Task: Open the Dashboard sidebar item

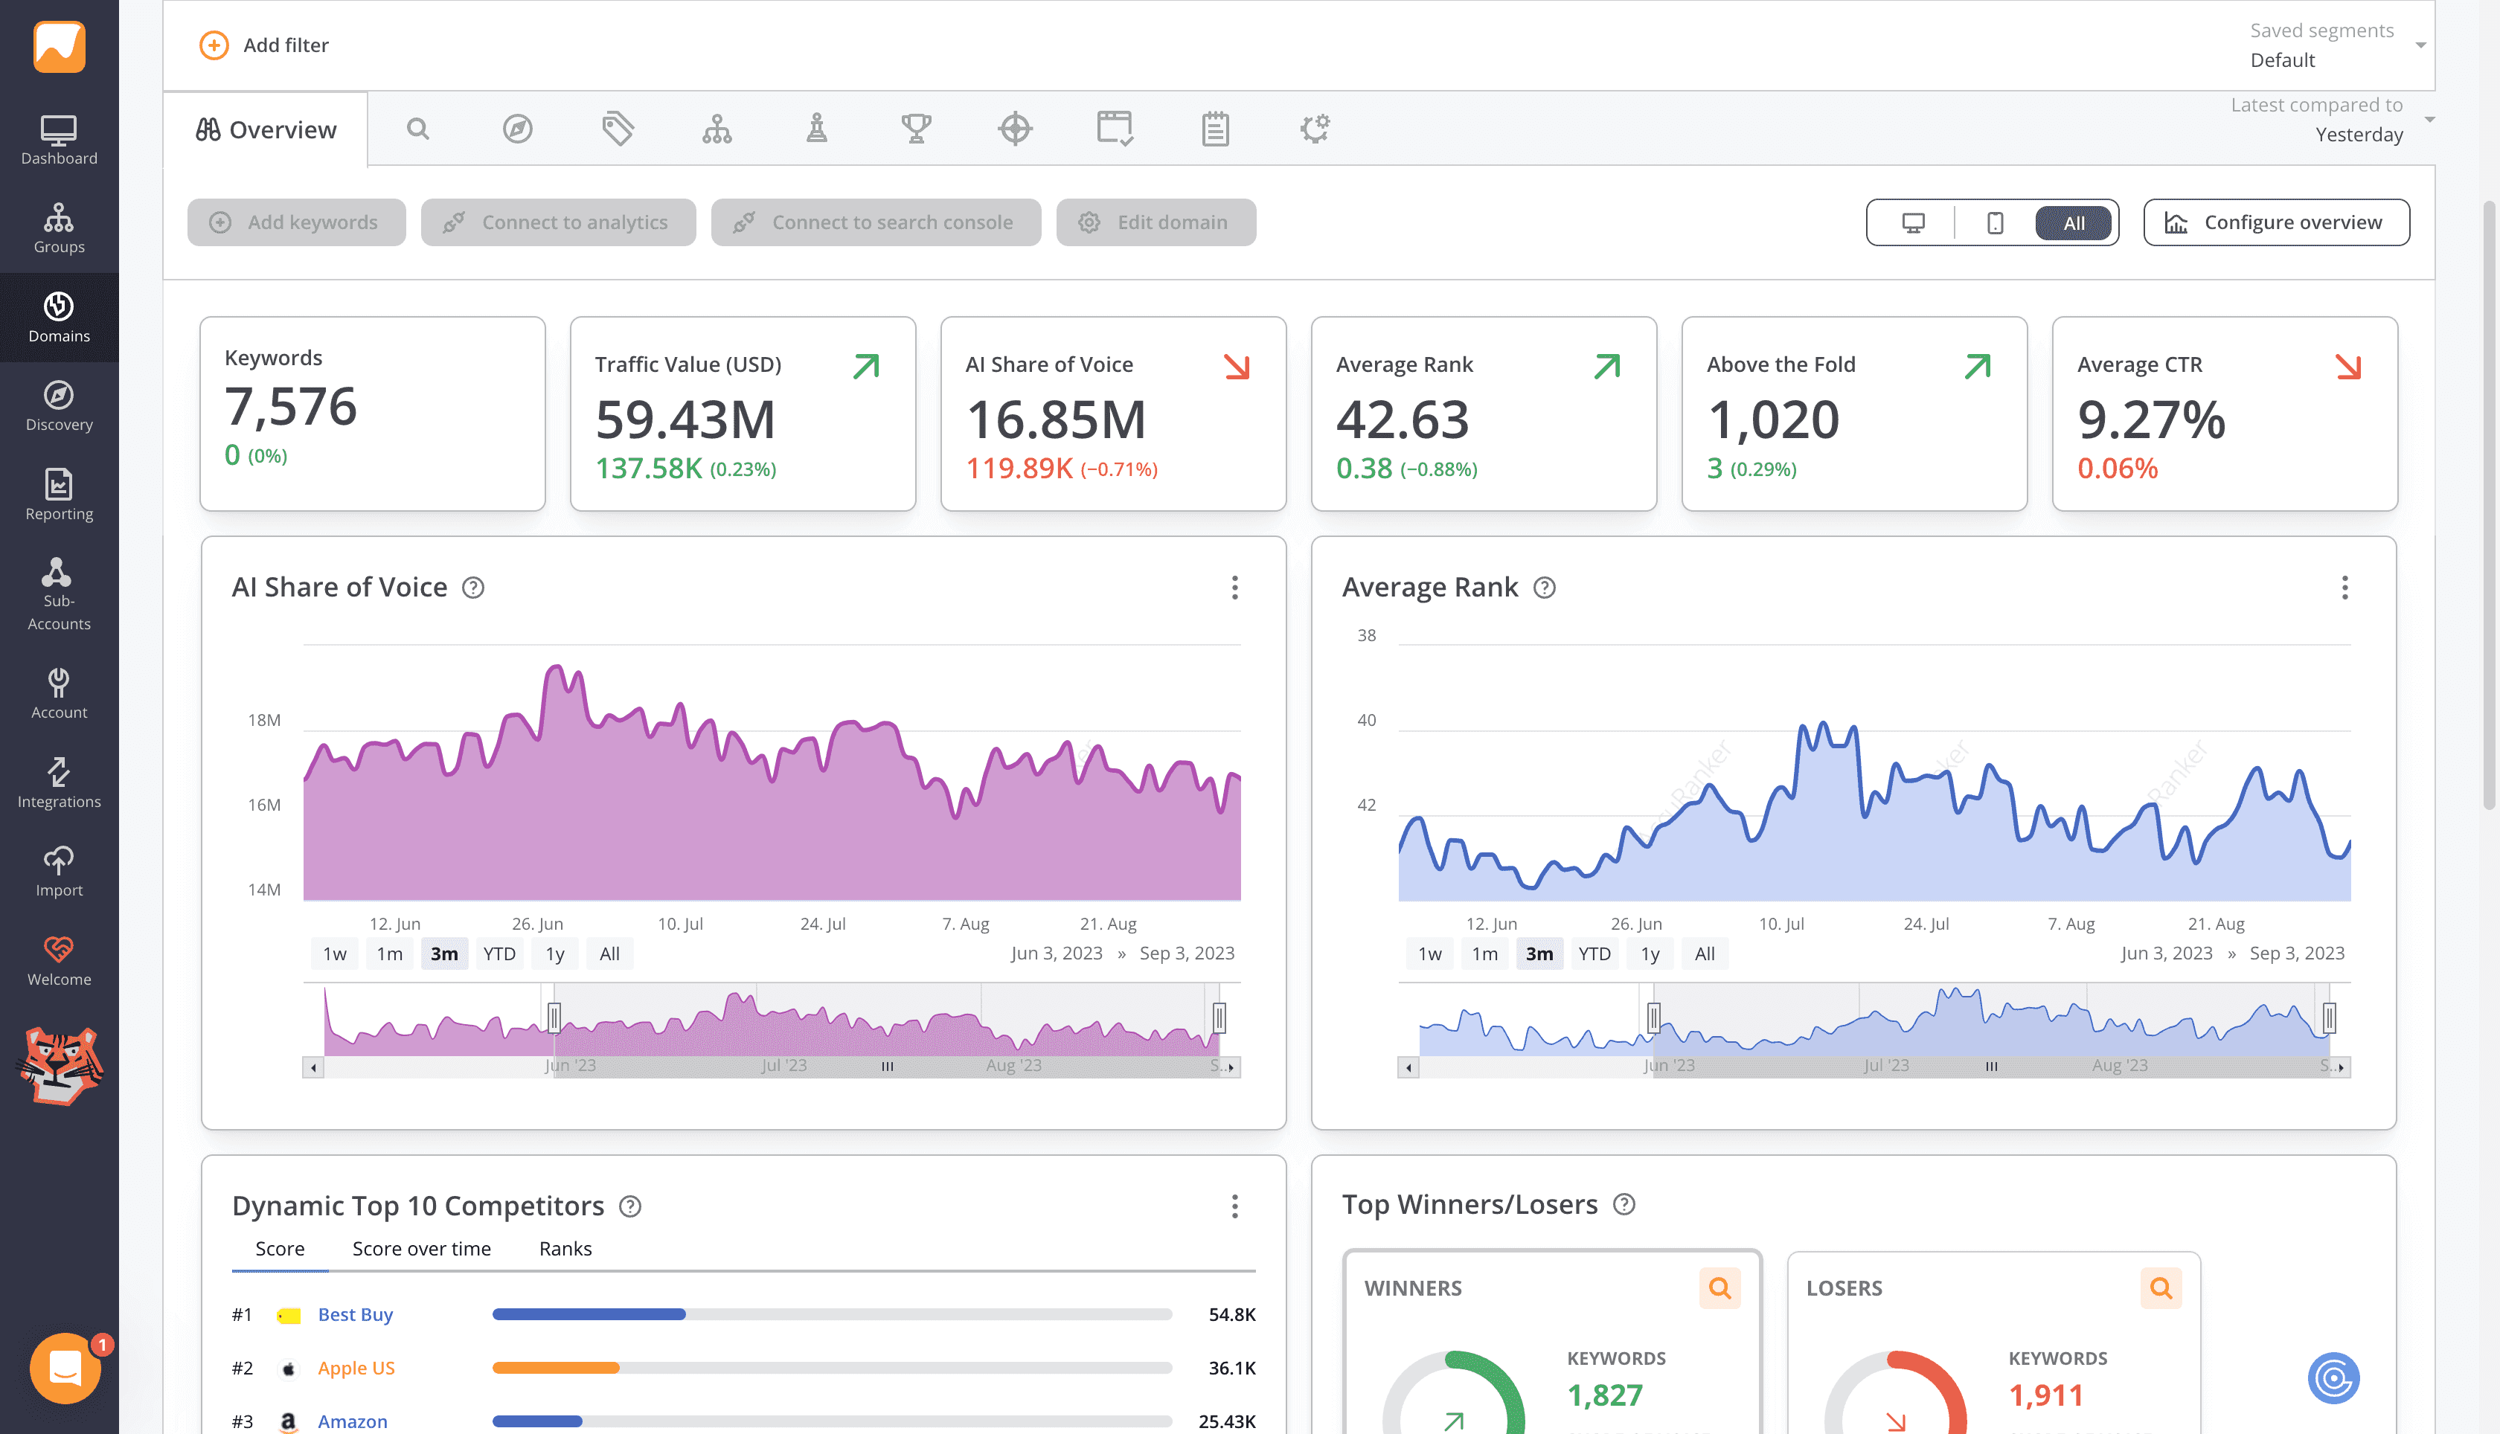Action: pyautogui.click(x=59, y=140)
